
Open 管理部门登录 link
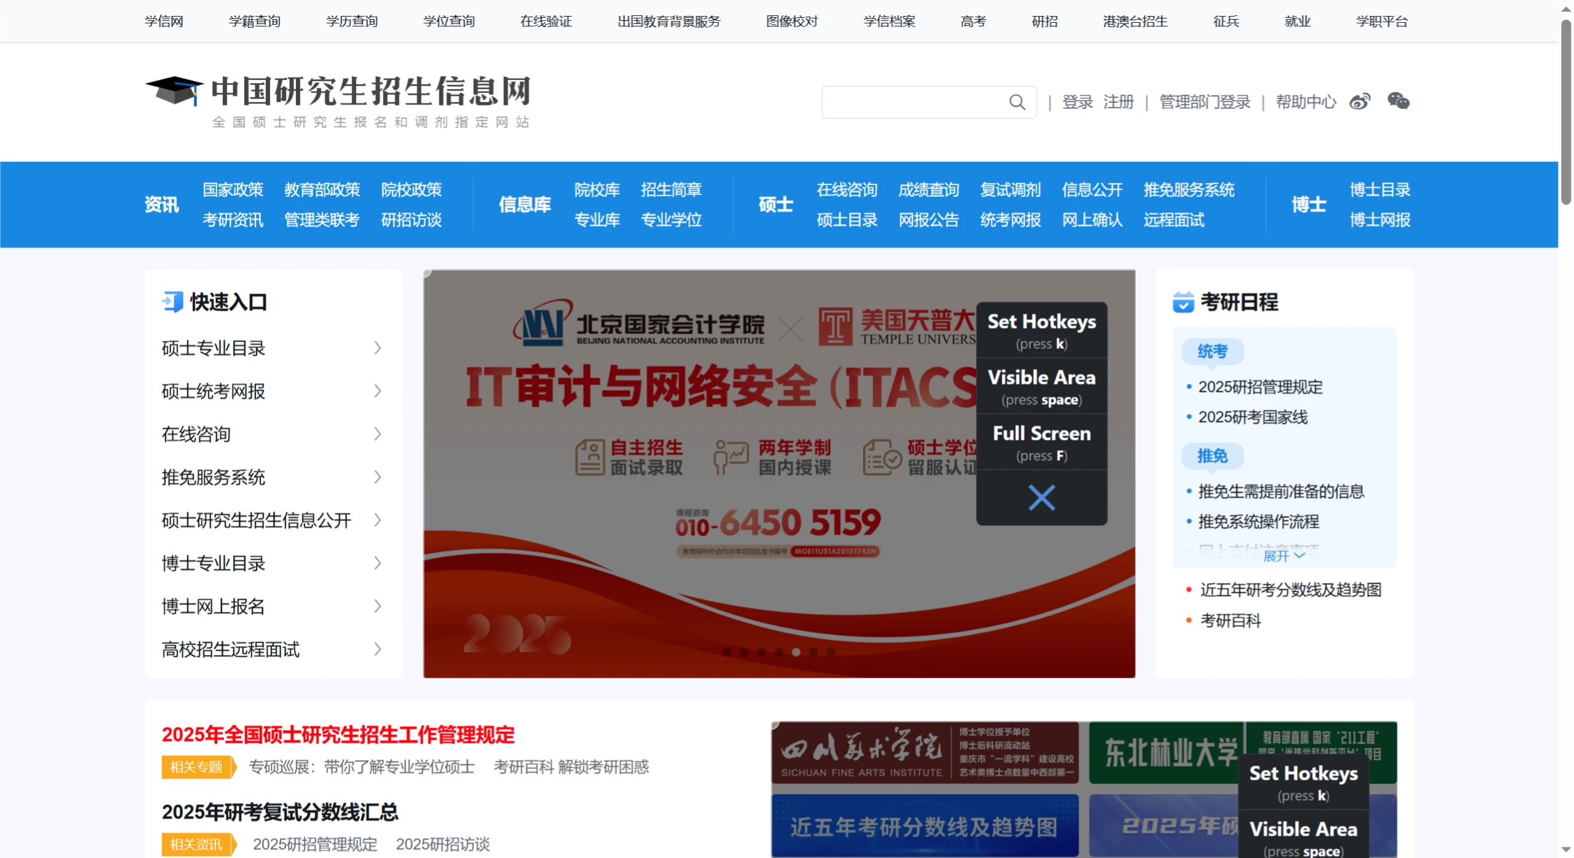pos(1205,102)
